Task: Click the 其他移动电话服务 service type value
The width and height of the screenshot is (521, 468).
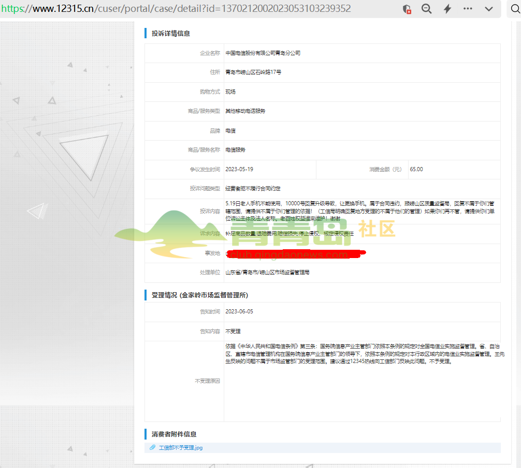Action: (x=245, y=111)
